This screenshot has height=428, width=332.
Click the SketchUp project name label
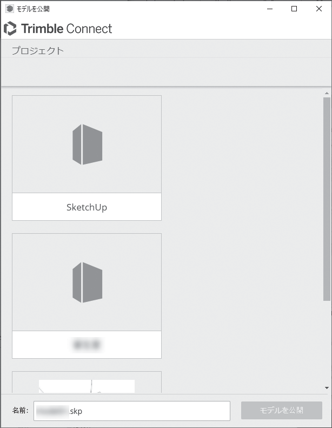coord(87,207)
